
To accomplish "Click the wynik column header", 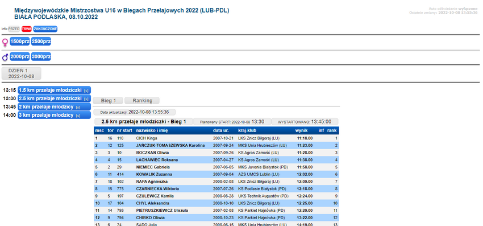I will coord(301,130).
